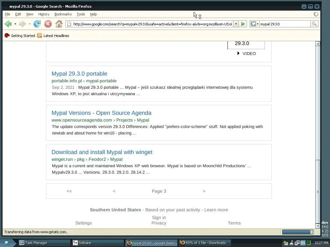Click the status bar Transferring data text

point(36,232)
